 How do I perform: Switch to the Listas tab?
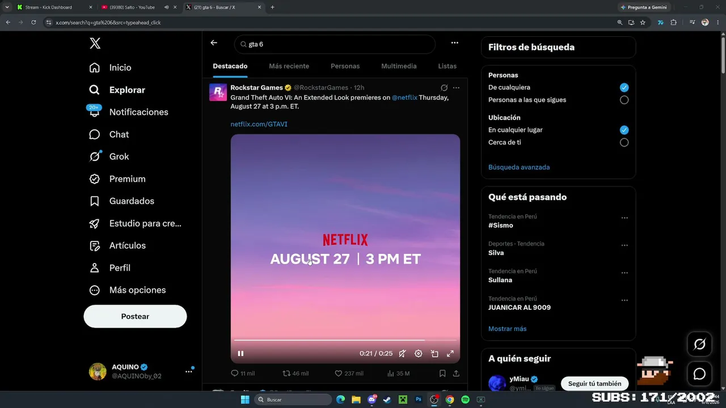coord(447,66)
